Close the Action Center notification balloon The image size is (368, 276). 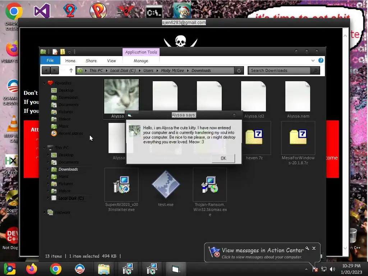coord(314,248)
